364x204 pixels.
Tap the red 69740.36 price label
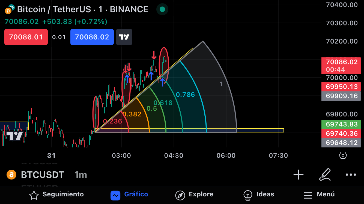pos(341,133)
